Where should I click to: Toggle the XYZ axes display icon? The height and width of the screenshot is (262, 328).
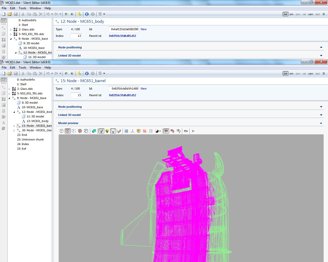(132, 131)
